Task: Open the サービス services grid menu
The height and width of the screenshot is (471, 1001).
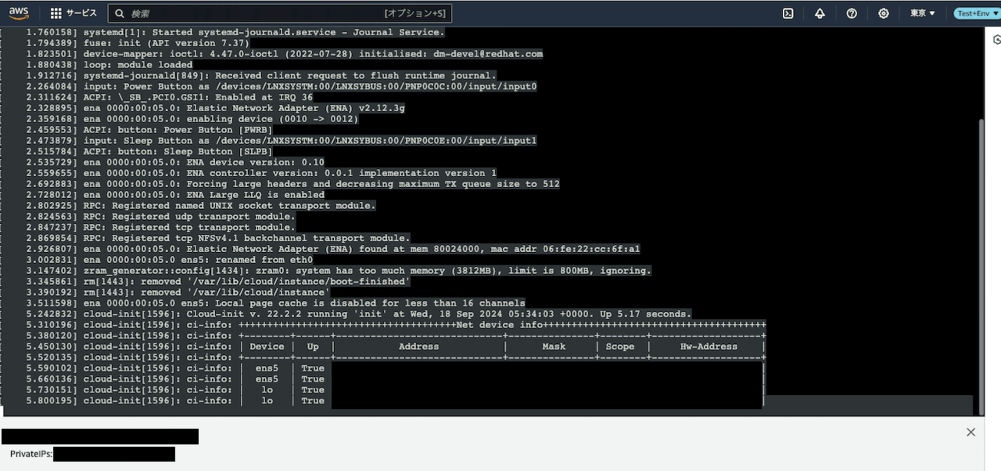Action: click(x=74, y=13)
